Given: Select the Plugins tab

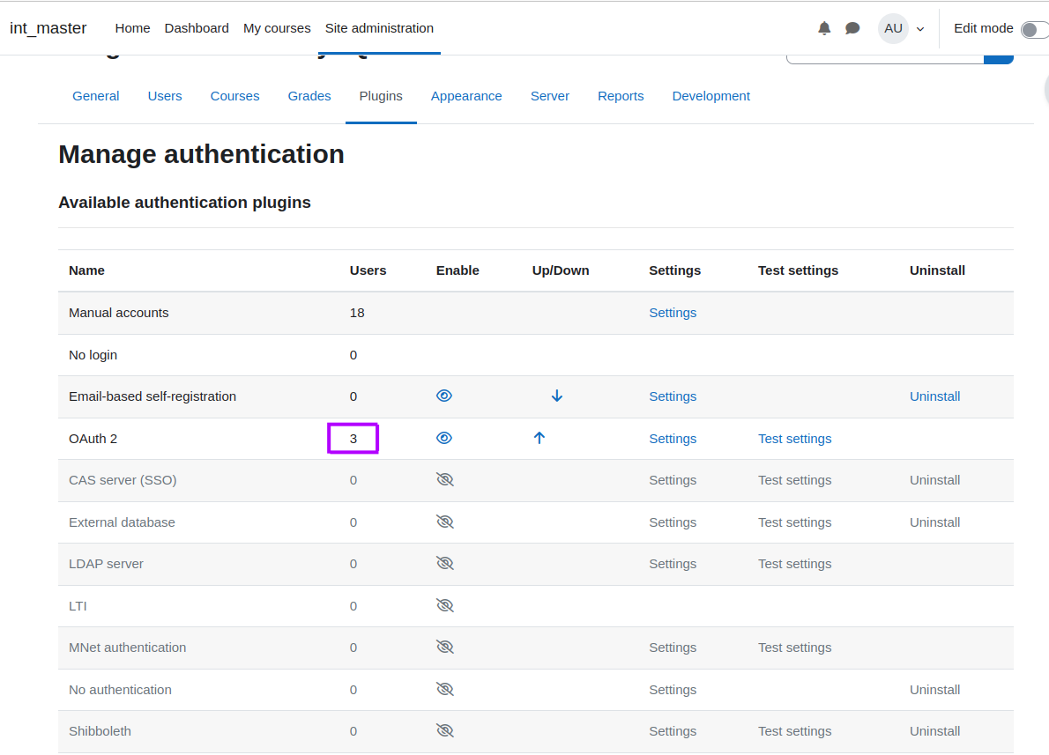Looking at the screenshot, I should click(381, 96).
